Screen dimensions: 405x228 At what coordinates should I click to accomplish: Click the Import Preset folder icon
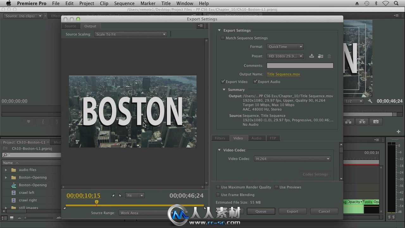click(321, 56)
